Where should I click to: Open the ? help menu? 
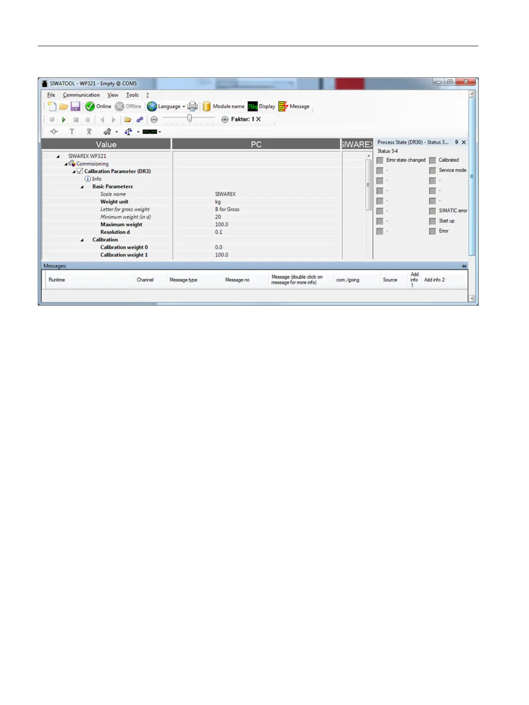147,95
